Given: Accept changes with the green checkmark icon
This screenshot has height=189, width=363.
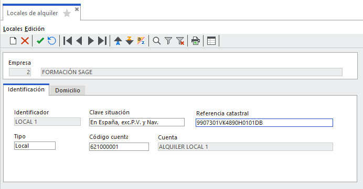Looking at the screenshot, I should 40,41.
